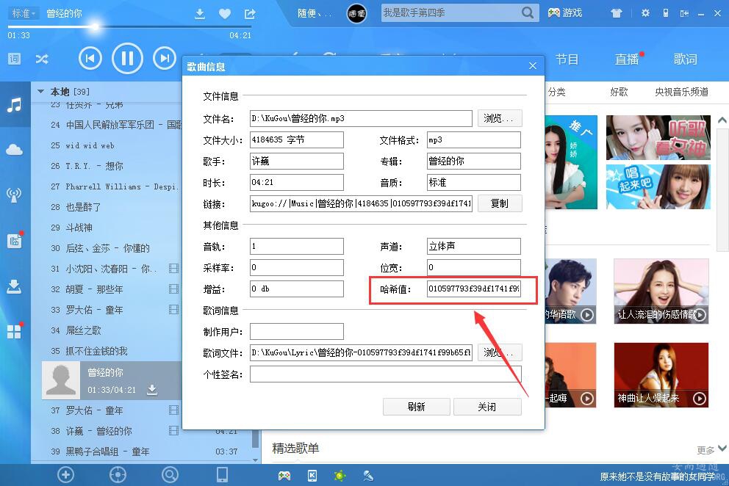729x486 pixels.
Task: Click the search list icon in bottom bar
Action: [170, 475]
